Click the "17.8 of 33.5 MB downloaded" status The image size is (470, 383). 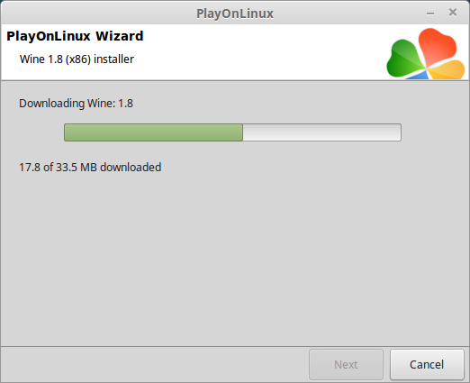[90, 168]
